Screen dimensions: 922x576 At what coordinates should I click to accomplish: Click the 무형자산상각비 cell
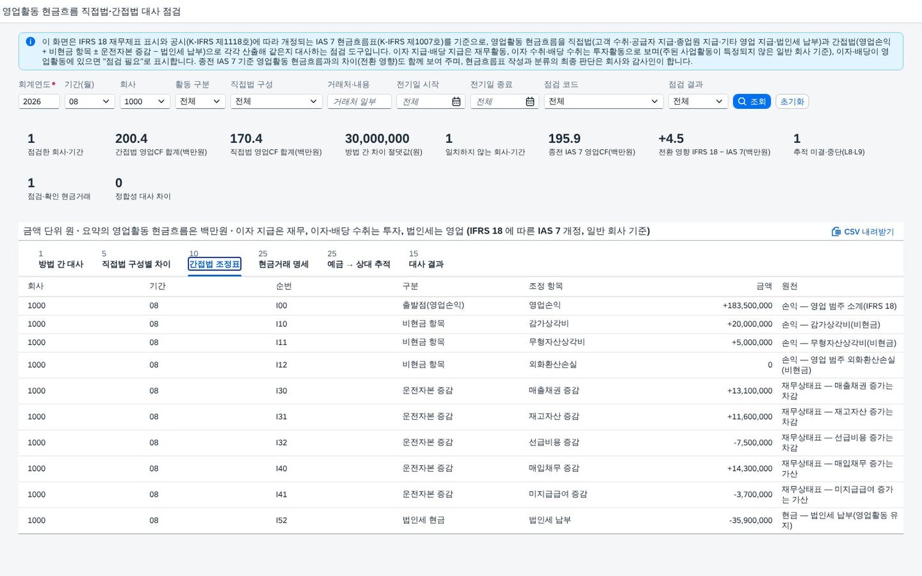(556, 342)
